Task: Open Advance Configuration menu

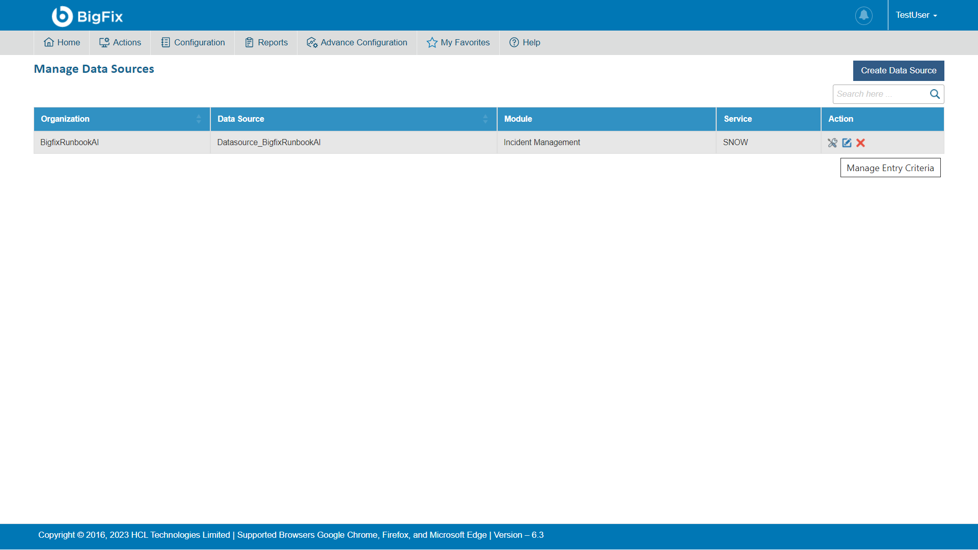Action: (x=357, y=43)
